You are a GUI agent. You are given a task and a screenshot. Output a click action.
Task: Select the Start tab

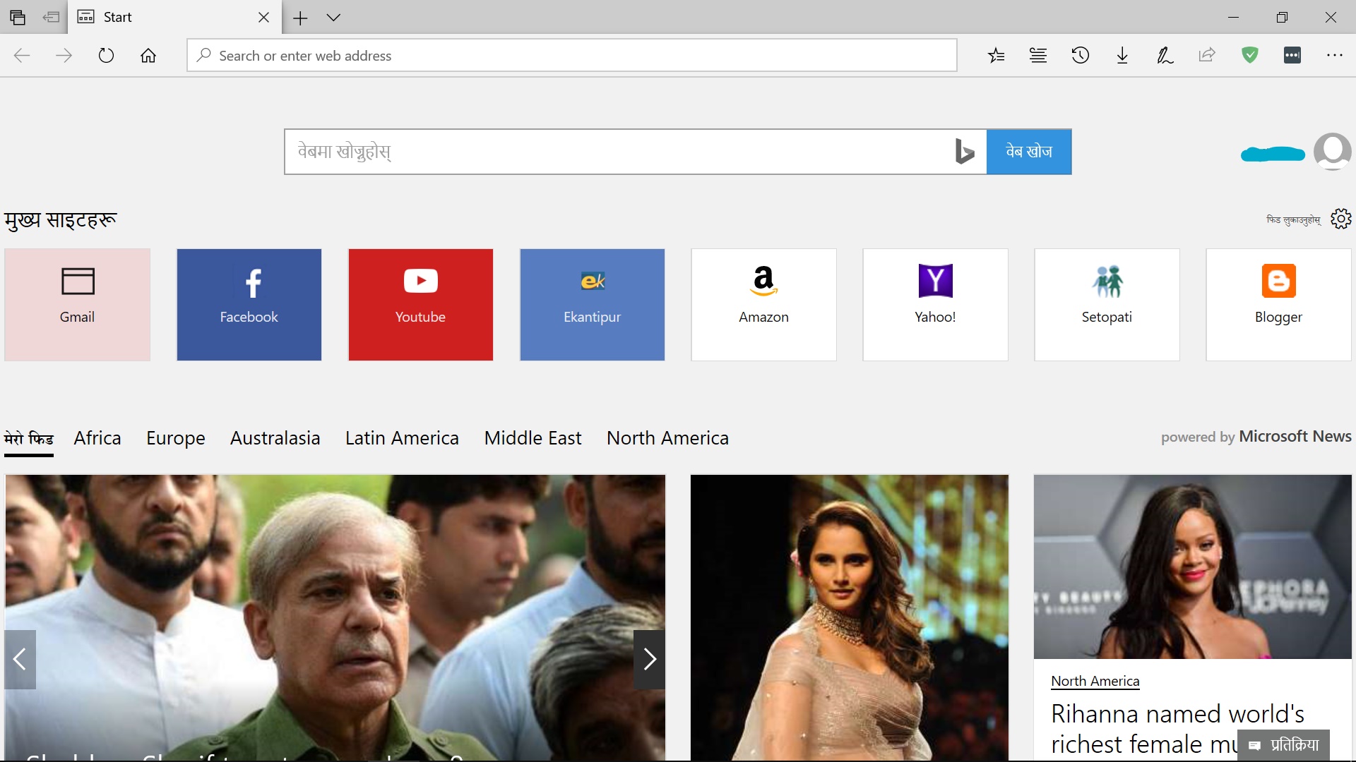pyautogui.click(x=174, y=17)
